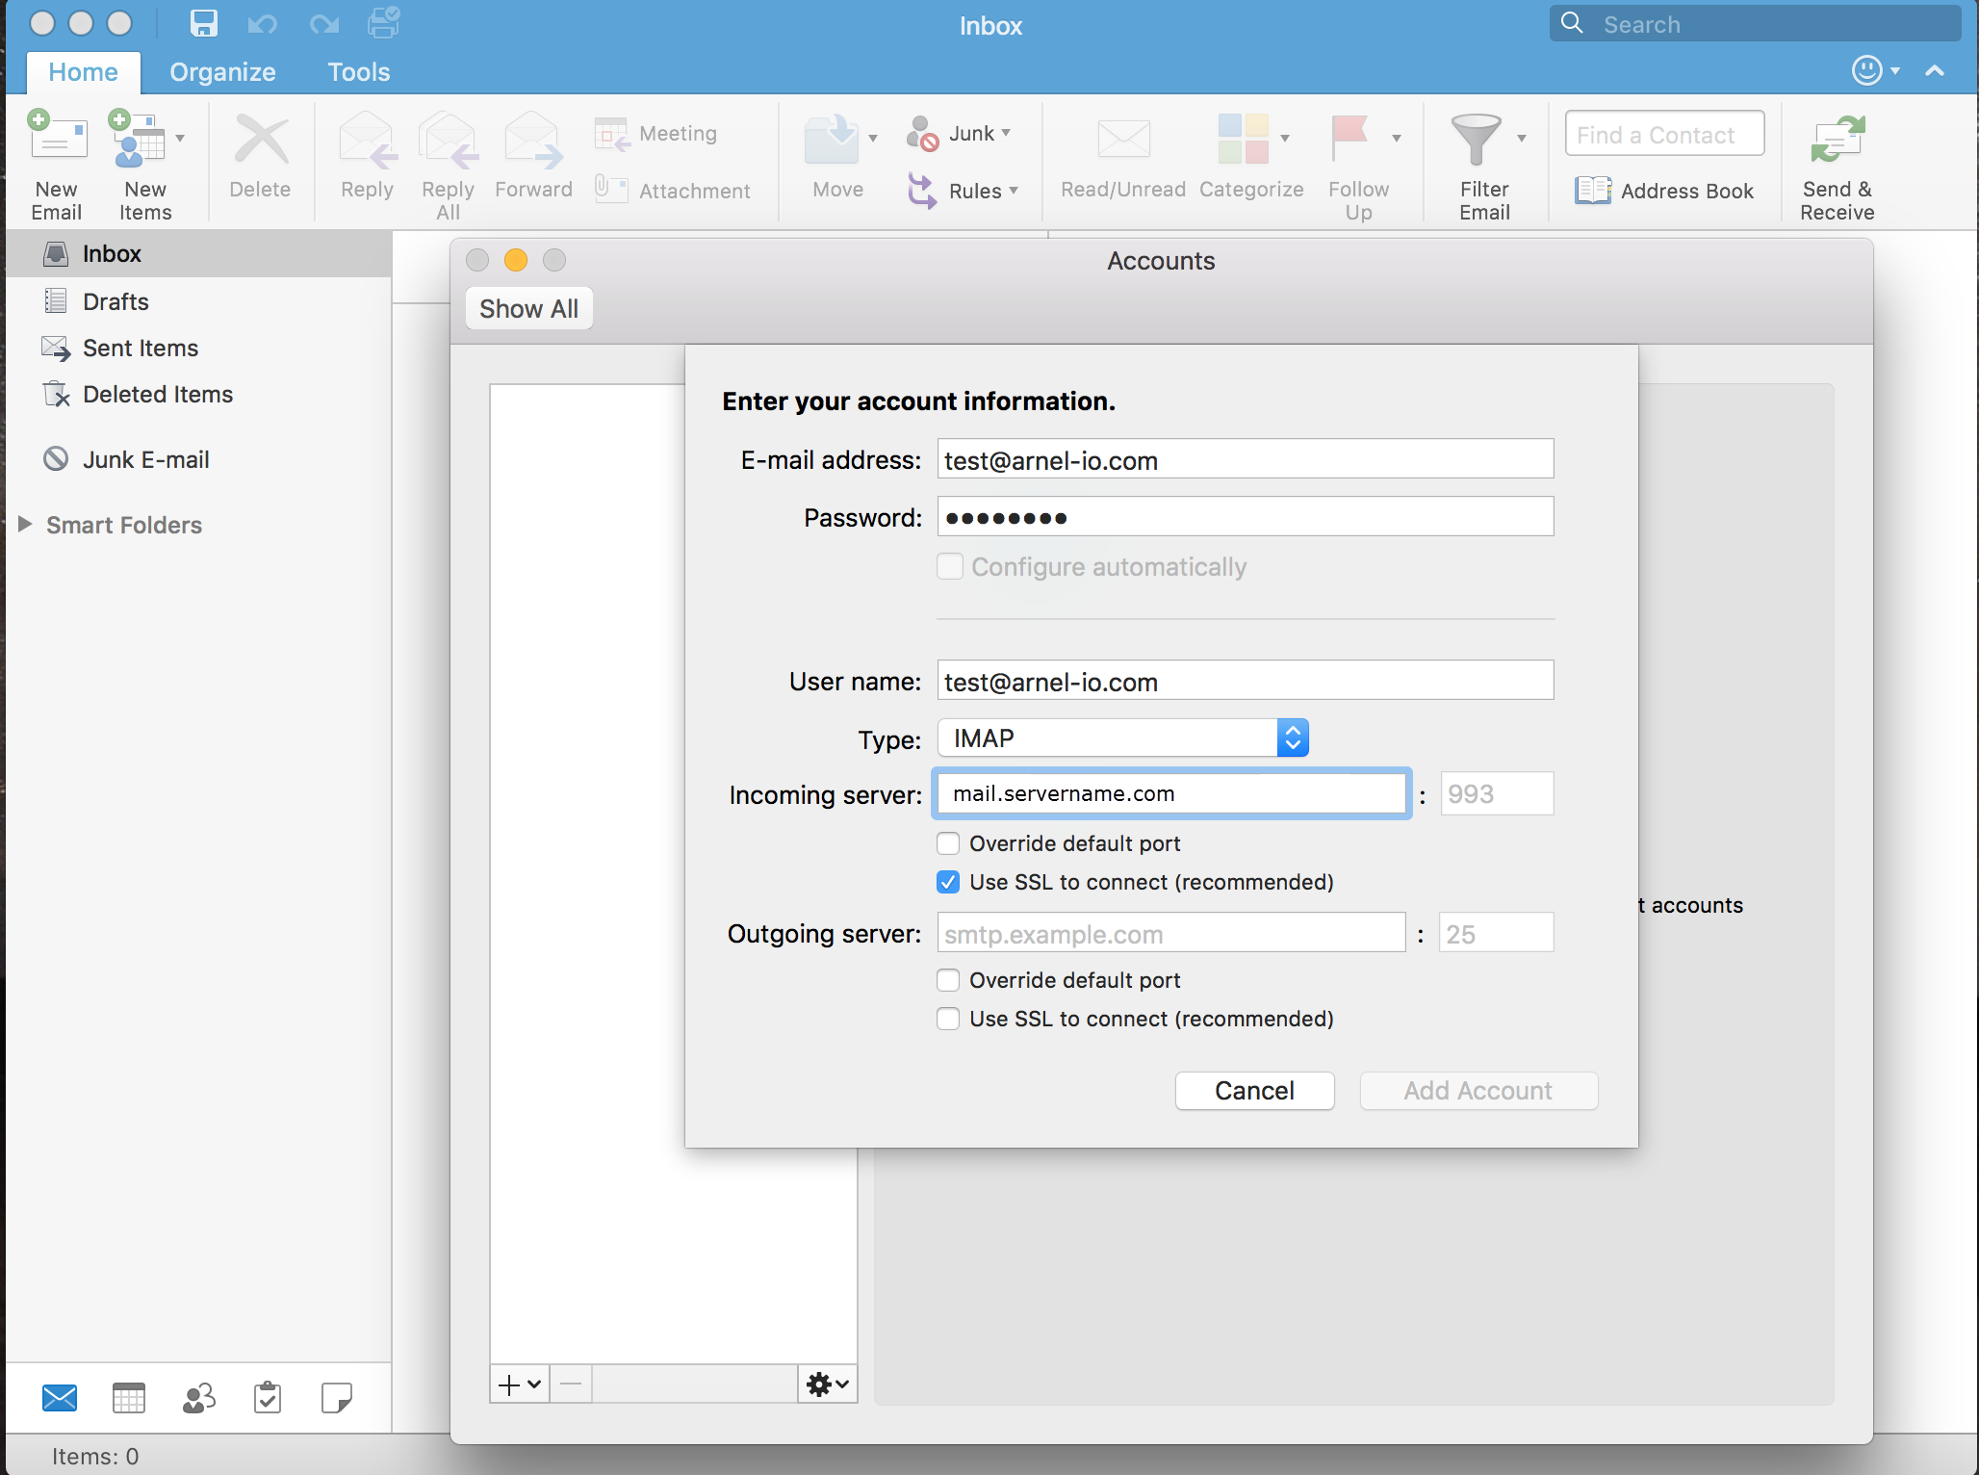Click the Show All button
Viewport: 1979px width, 1475px height.
coord(528,309)
